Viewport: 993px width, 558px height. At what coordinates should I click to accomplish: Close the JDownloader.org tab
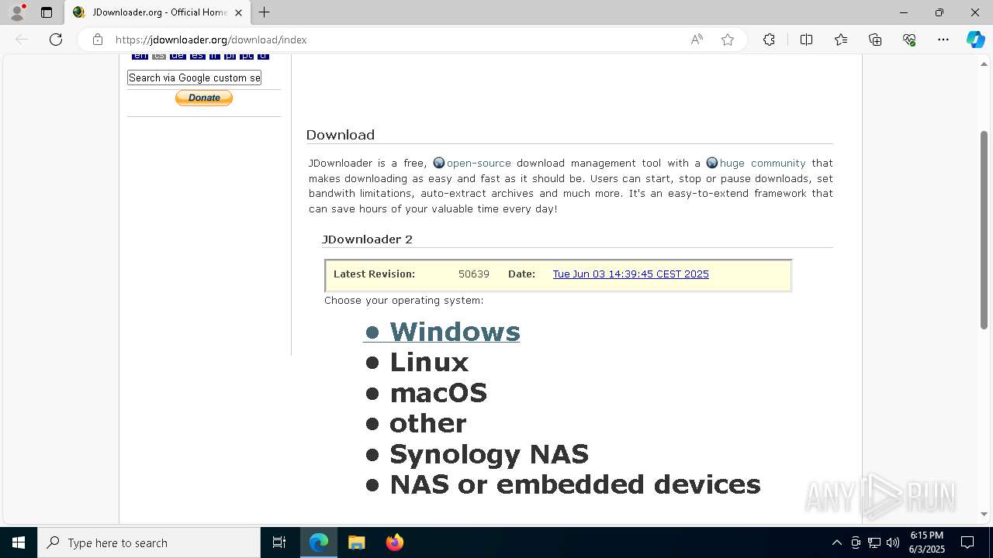[238, 12]
